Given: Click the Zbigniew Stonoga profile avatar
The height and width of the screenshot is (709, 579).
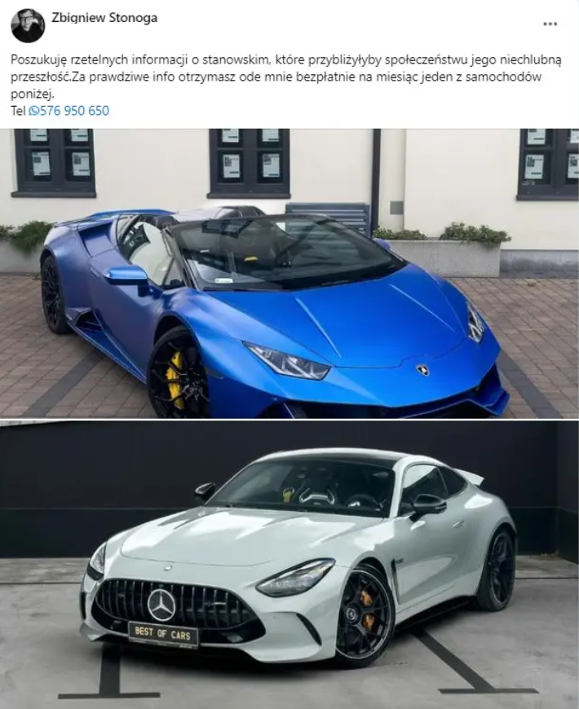Looking at the screenshot, I should [x=28, y=25].
